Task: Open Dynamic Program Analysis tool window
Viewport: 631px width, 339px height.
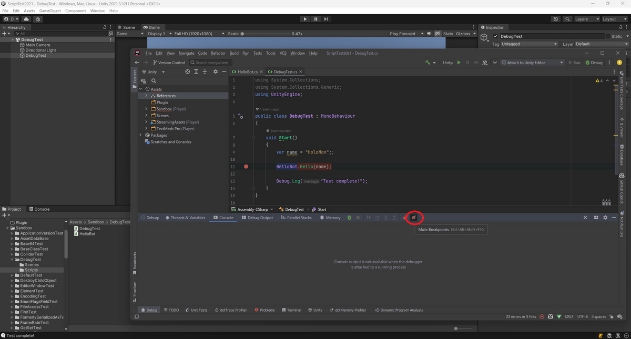Action: click(399, 310)
